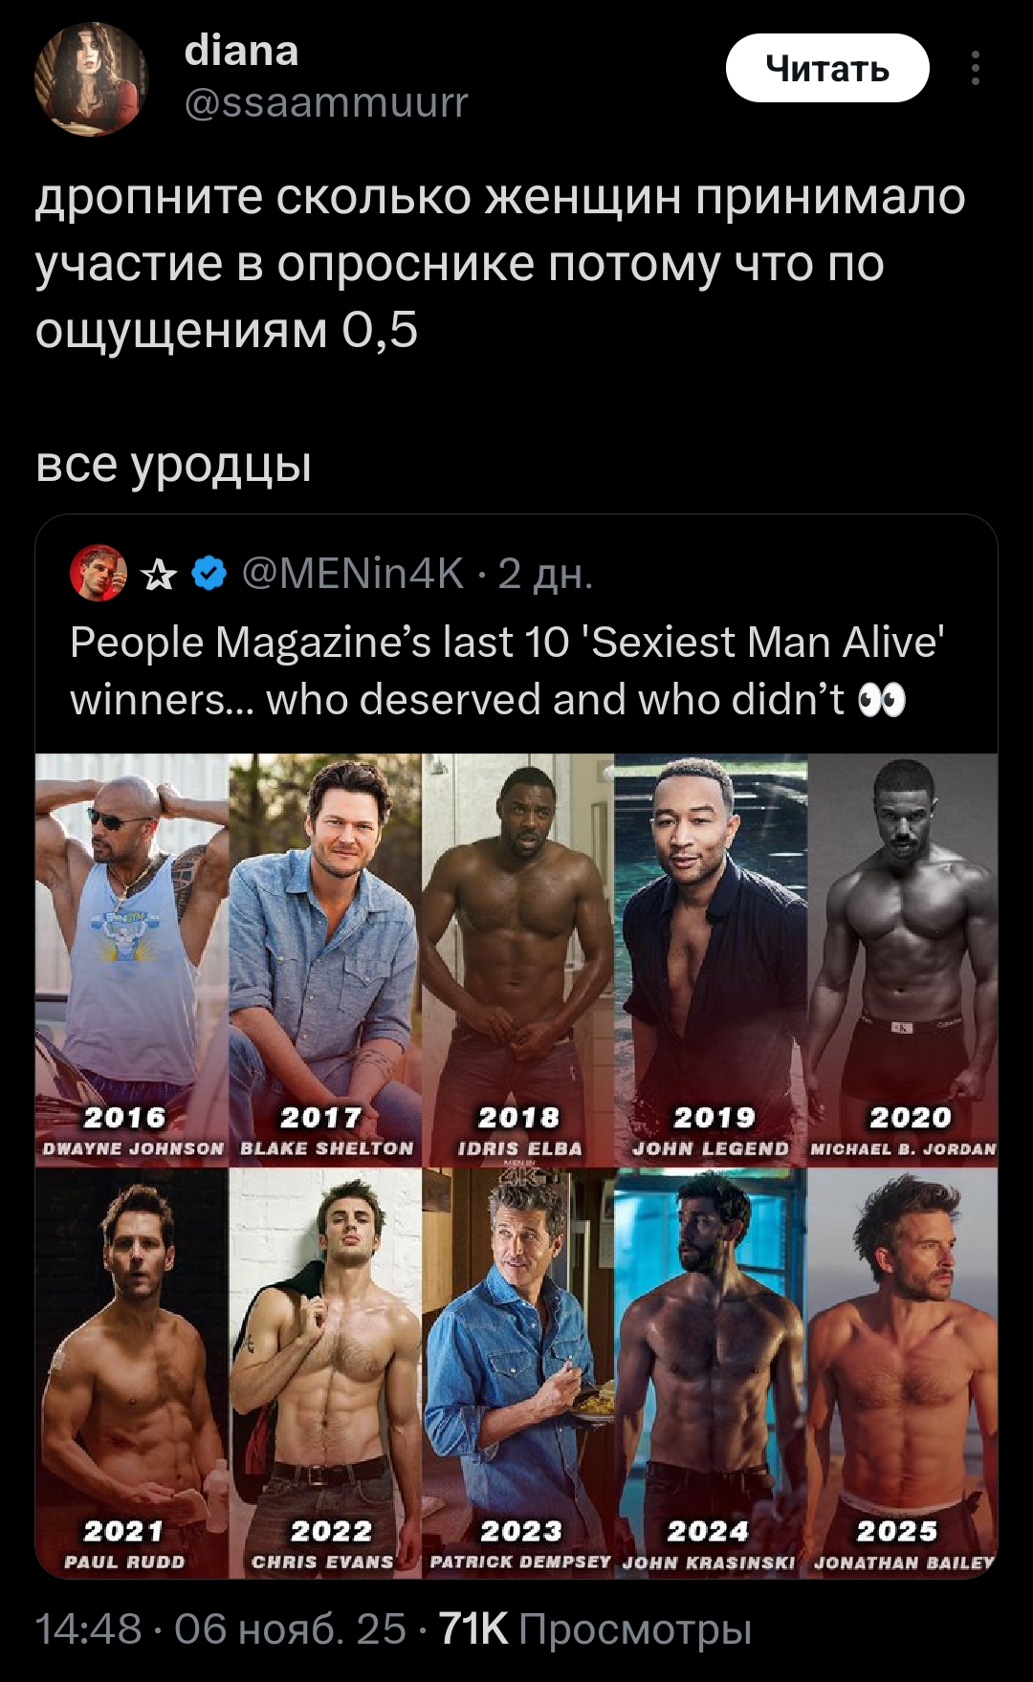Tap the star icon beside the quoted avatar
This screenshot has width=1033, height=1682.
click(x=159, y=575)
